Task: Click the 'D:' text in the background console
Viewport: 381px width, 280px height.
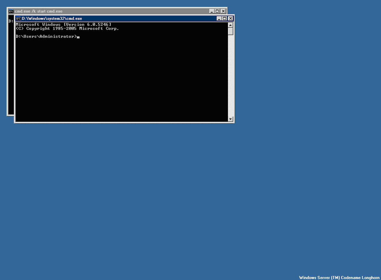Action: click(11, 21)
